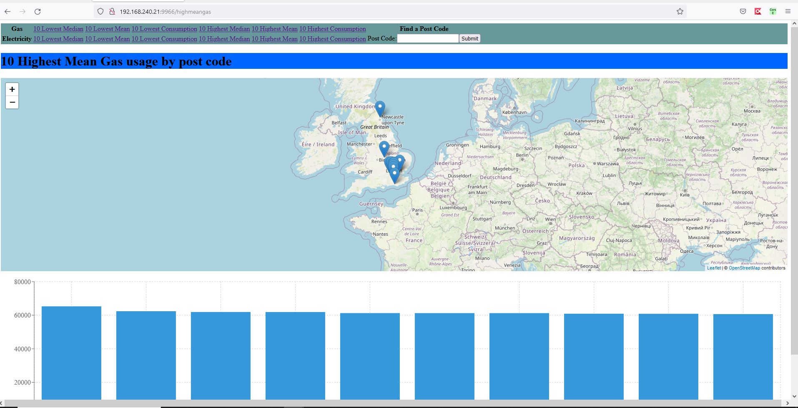This screenshot has width=798, height=408.
Task: Submit the post code search
Action: (470, 38)
